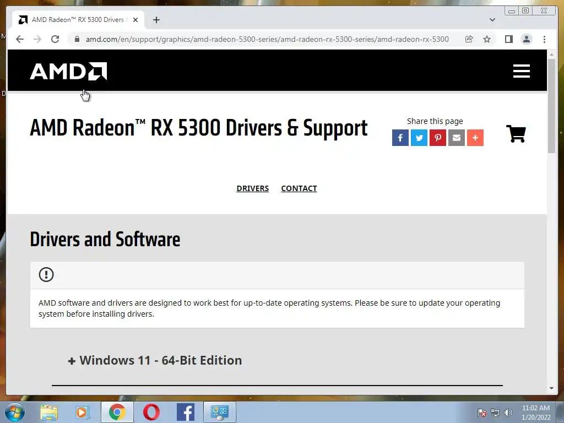
Task: Click the address bar URL
Action: tap(267, 39)
